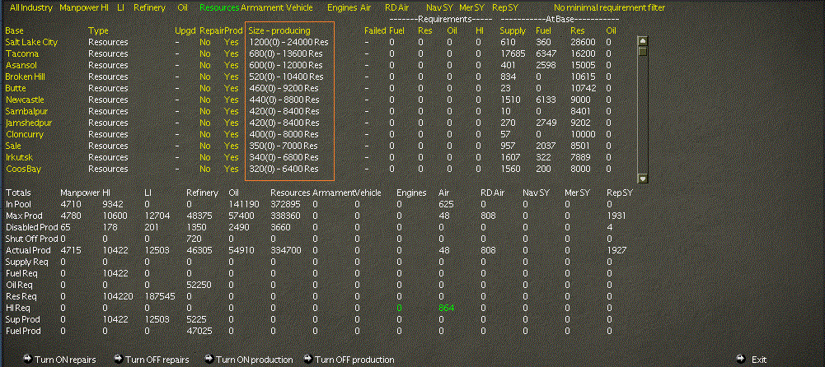The image size is (825, 367).
Task: Open the Newcastle base
Action: tap(25, 100)
